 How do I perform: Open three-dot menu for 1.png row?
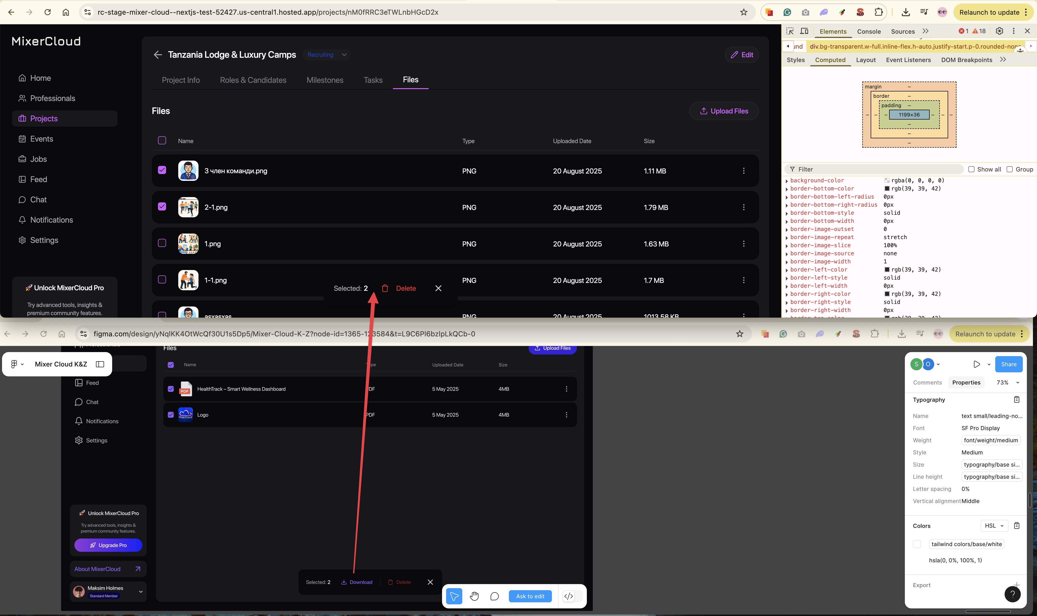coord(743,244)
